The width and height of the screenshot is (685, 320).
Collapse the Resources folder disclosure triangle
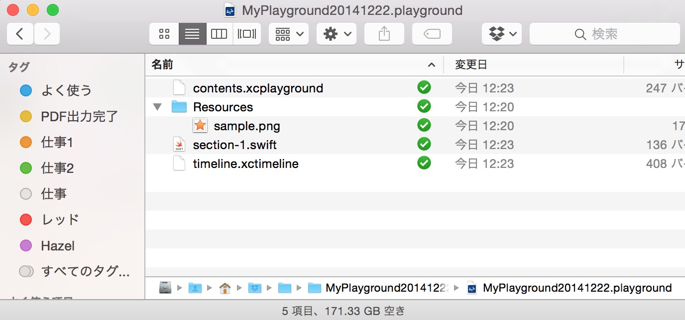click(x=158, y=107)
